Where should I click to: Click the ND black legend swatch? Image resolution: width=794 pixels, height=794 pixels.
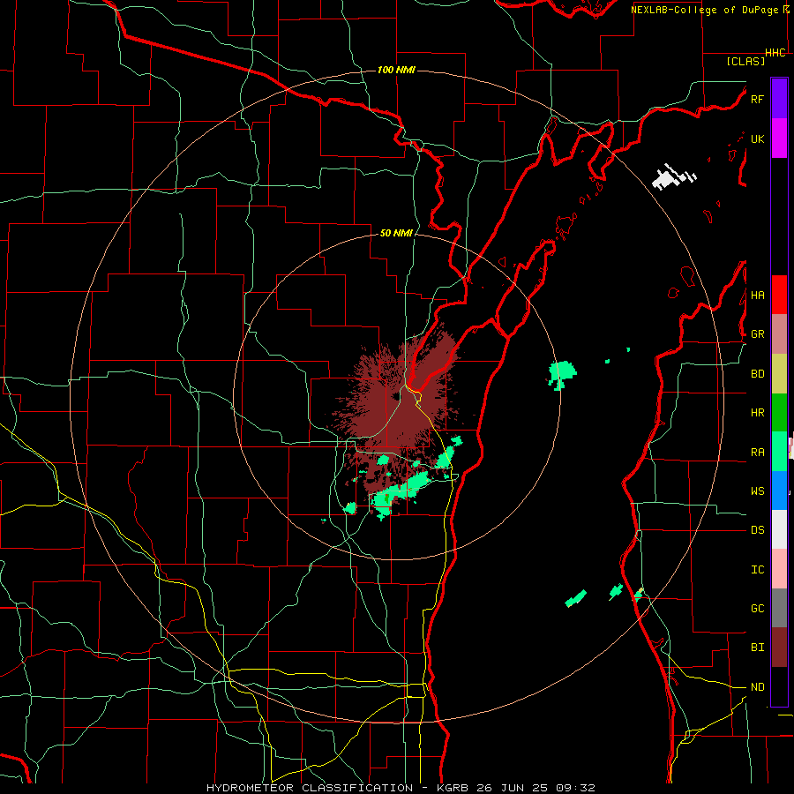click(x=779, y=686)
